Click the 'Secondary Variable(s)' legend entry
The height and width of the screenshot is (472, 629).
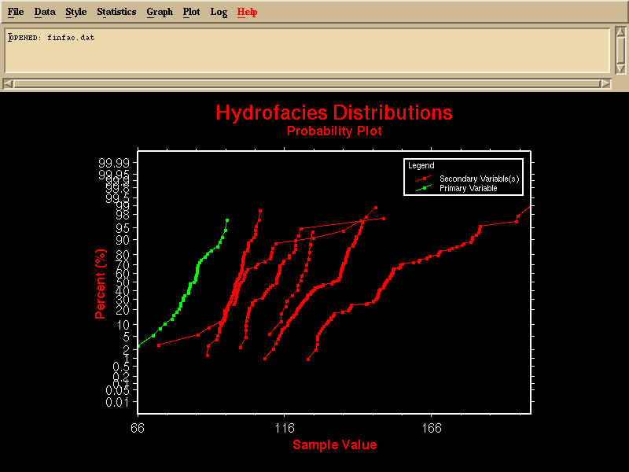pos(480,179)
